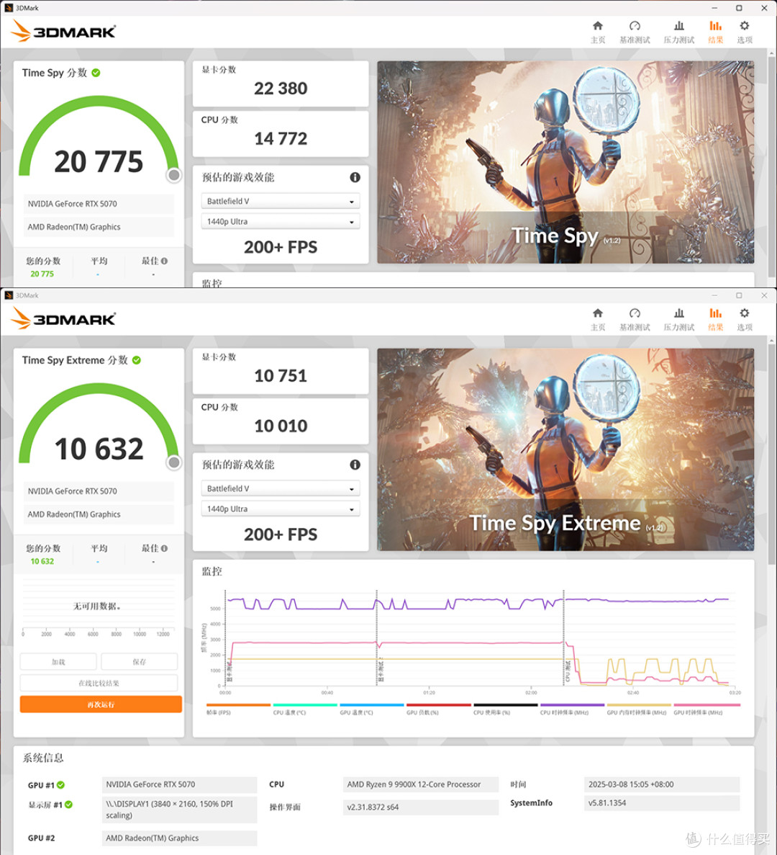Screen dimensions: 777x855
Task: Open Options gear in bottom 3DMark window
Action: pyautogui.click(x=745, y=320)
